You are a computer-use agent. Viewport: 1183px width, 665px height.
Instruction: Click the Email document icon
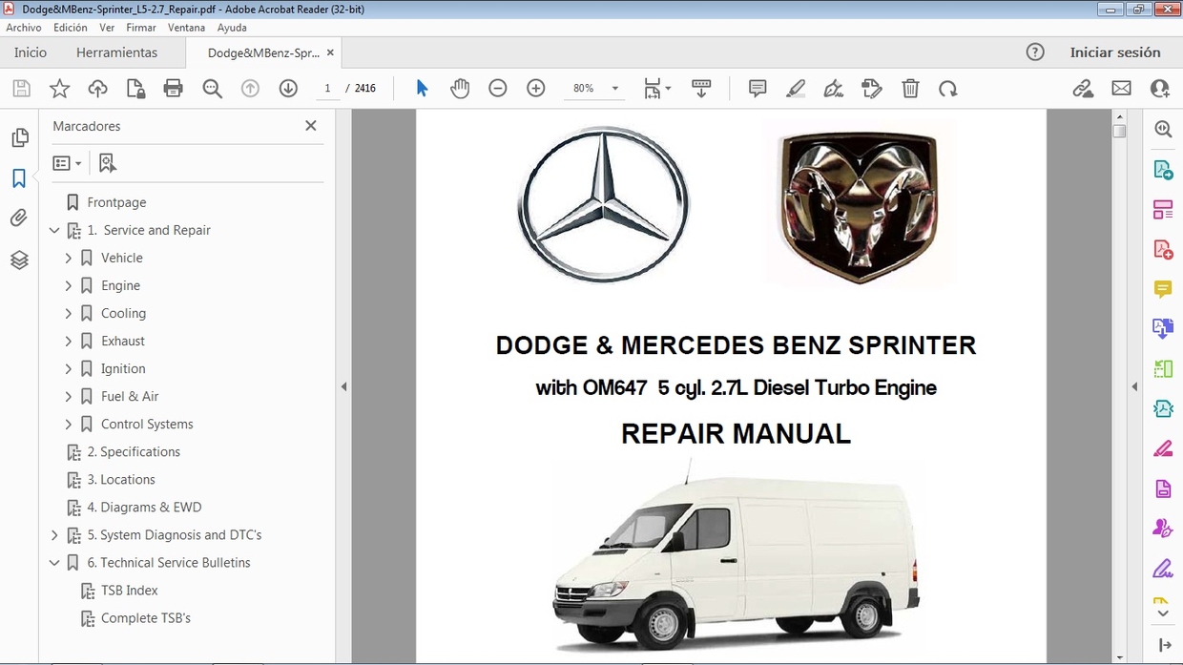tap(1121, 88)
